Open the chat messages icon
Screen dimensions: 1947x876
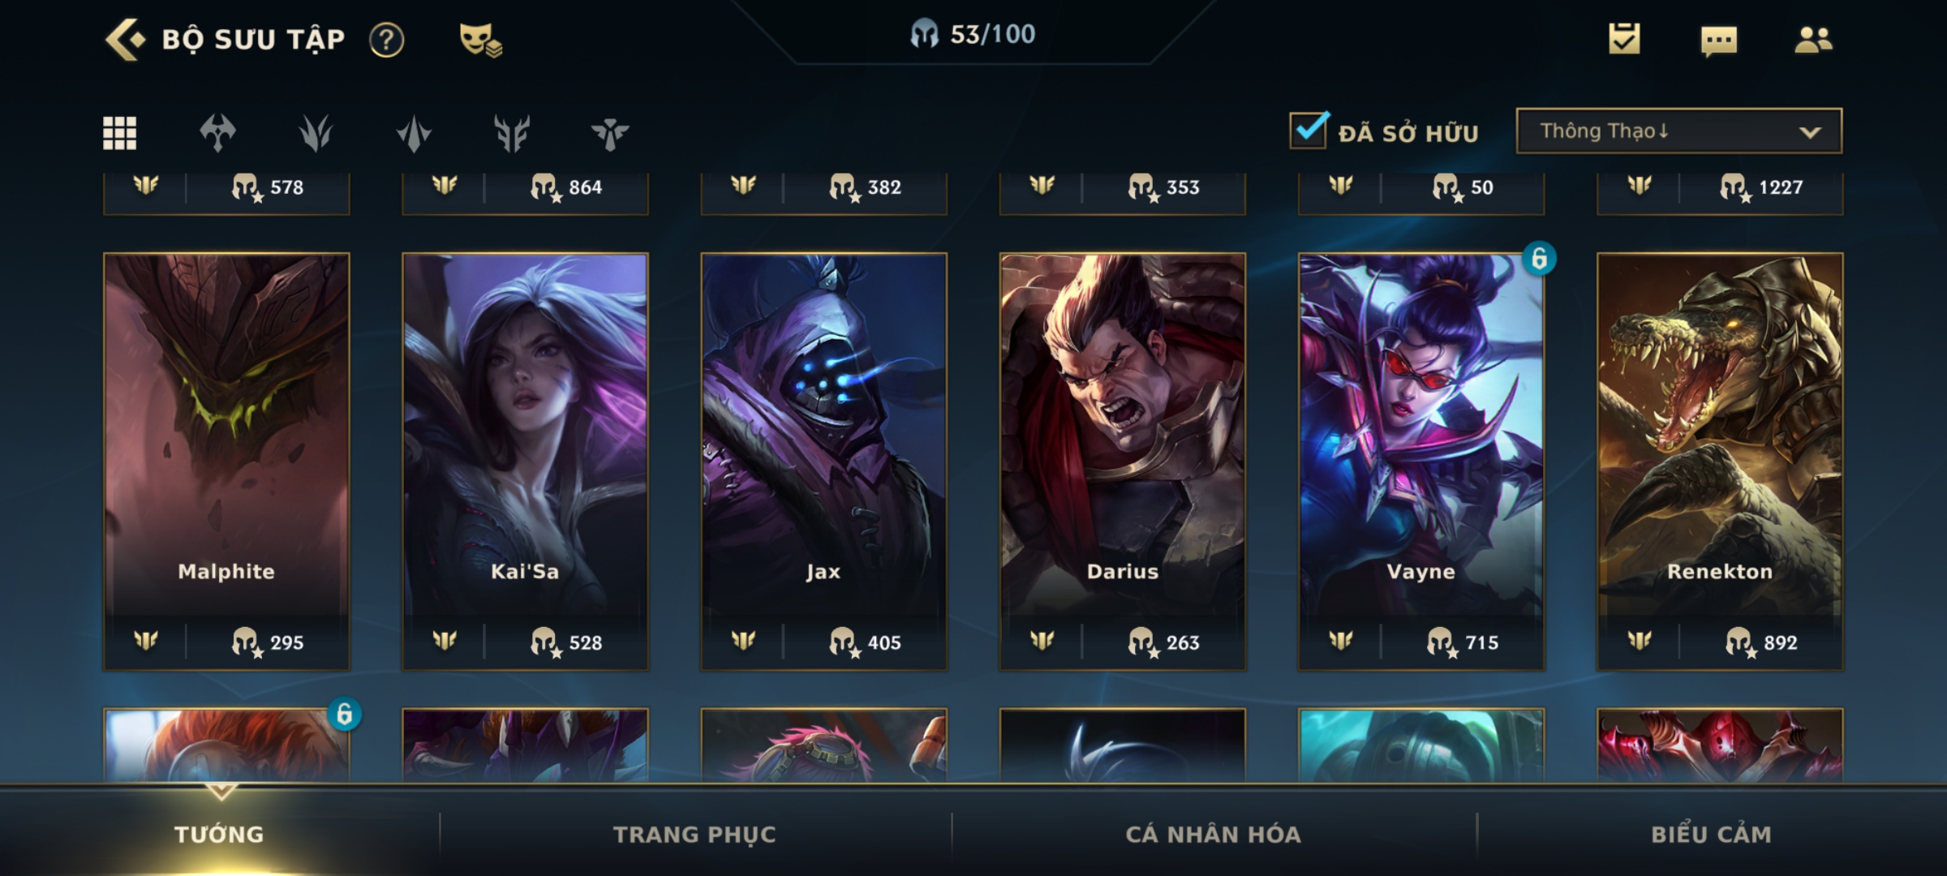click(x=1719, y=41)
